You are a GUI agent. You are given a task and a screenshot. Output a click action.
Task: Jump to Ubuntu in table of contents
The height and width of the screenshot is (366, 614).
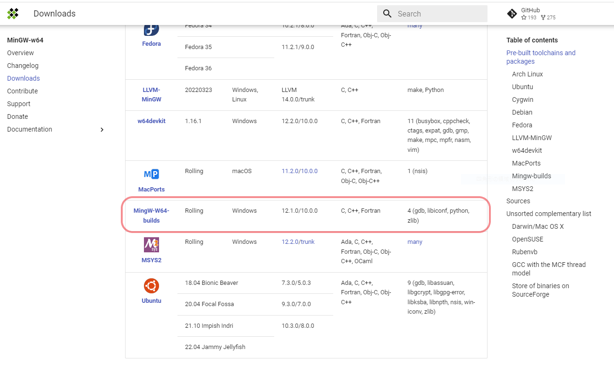[522, 87]
